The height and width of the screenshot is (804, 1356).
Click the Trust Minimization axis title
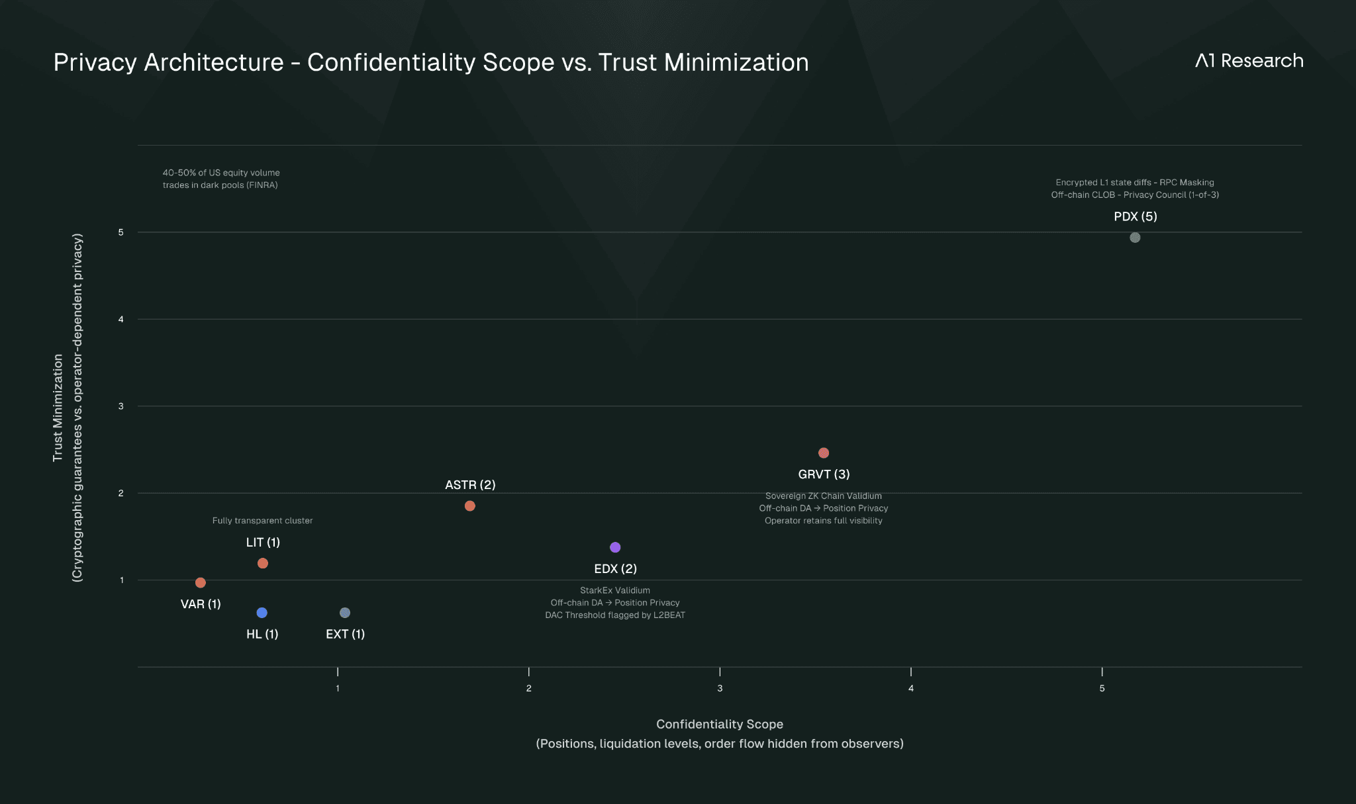[58, 408]
